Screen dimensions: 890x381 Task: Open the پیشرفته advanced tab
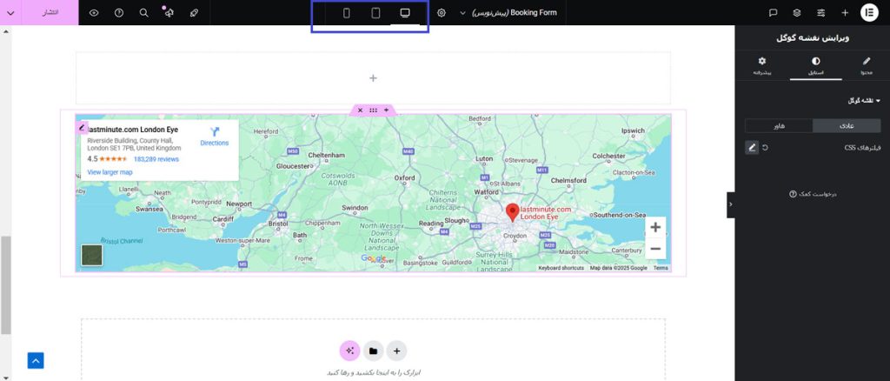pyautogui.click(x=762, y=66)
